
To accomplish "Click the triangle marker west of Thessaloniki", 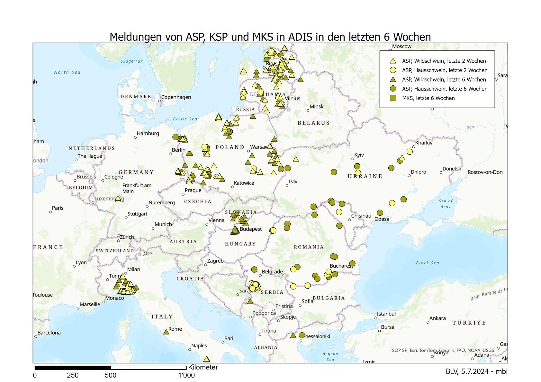I will 293,335.
